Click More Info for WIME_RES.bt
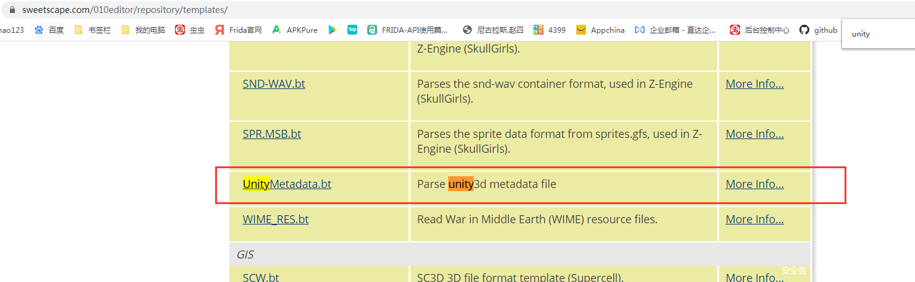Image resolution: width=915 pixels, height=282 pixels. 754,219
